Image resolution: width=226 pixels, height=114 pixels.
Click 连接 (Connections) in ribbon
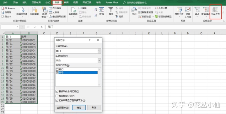tap(83, 8)
